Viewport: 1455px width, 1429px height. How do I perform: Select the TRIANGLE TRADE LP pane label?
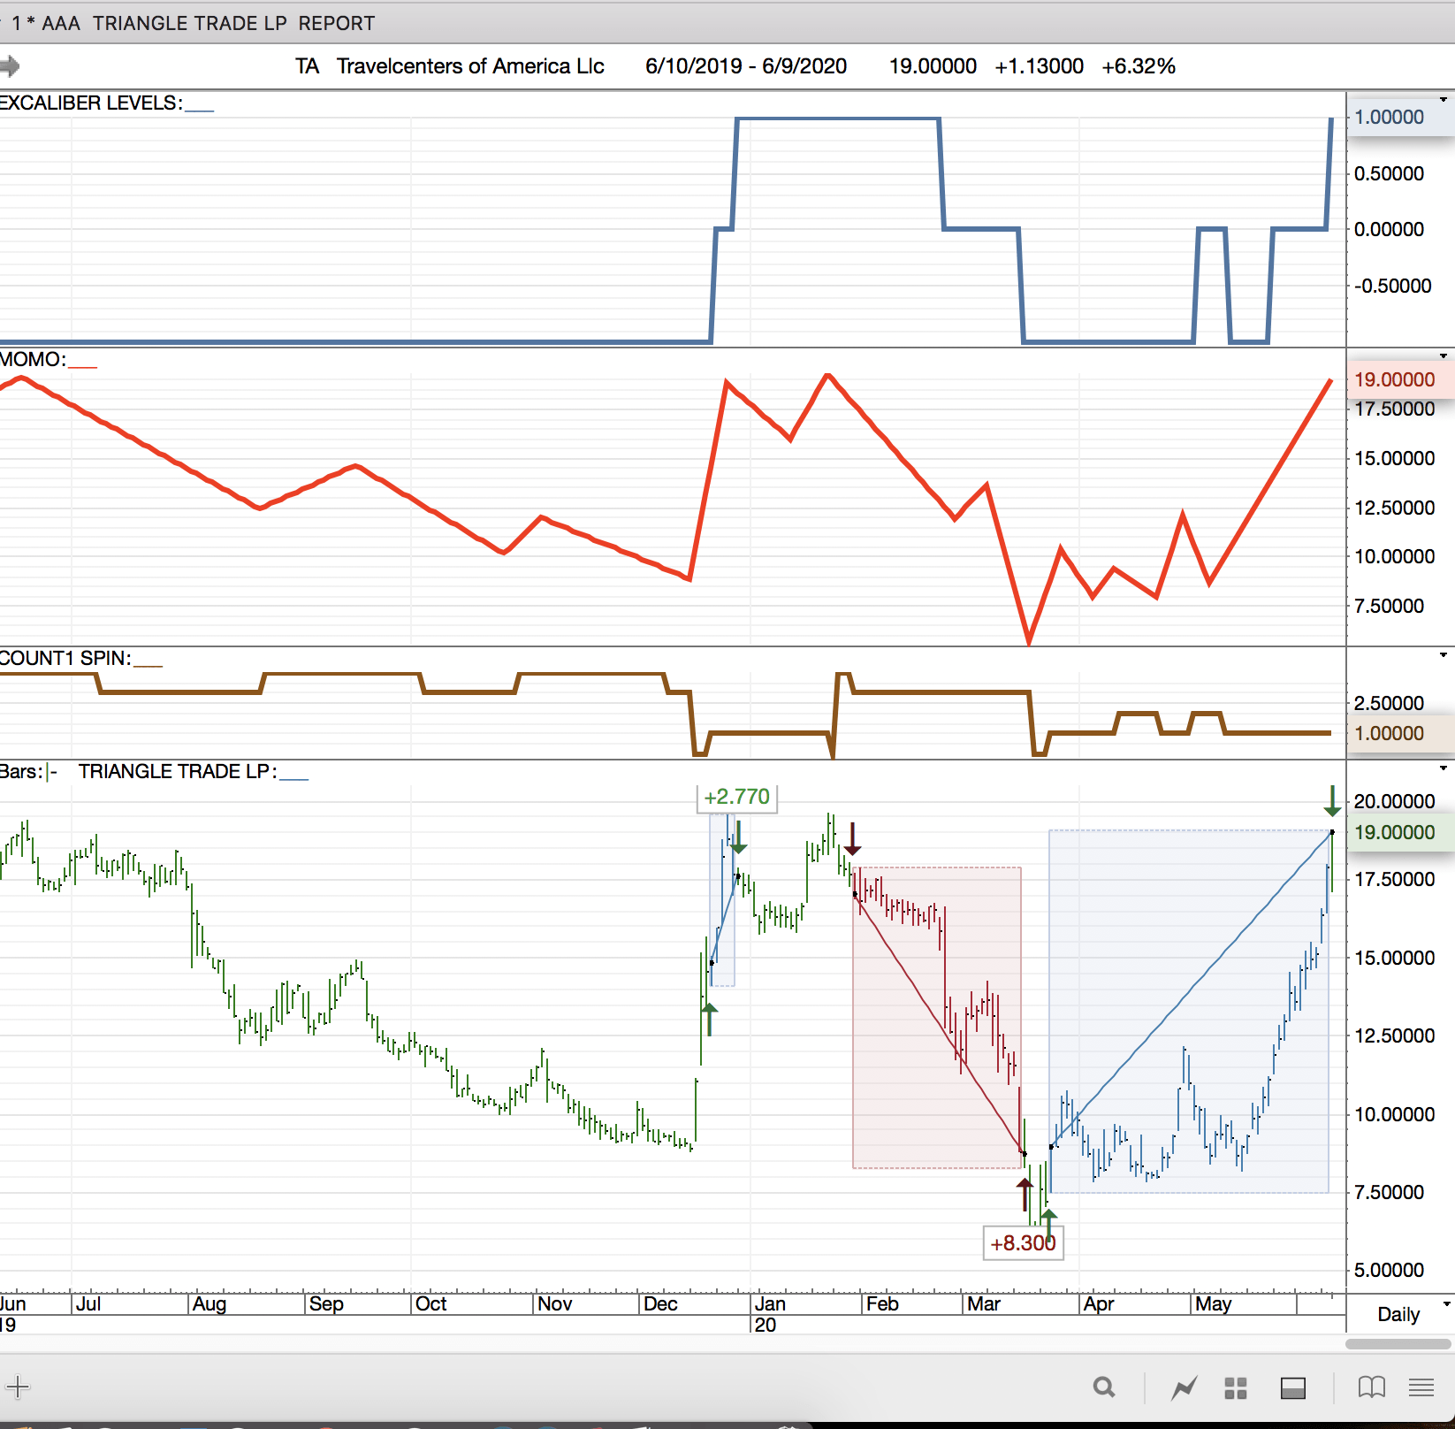click(x=178, y=771)
